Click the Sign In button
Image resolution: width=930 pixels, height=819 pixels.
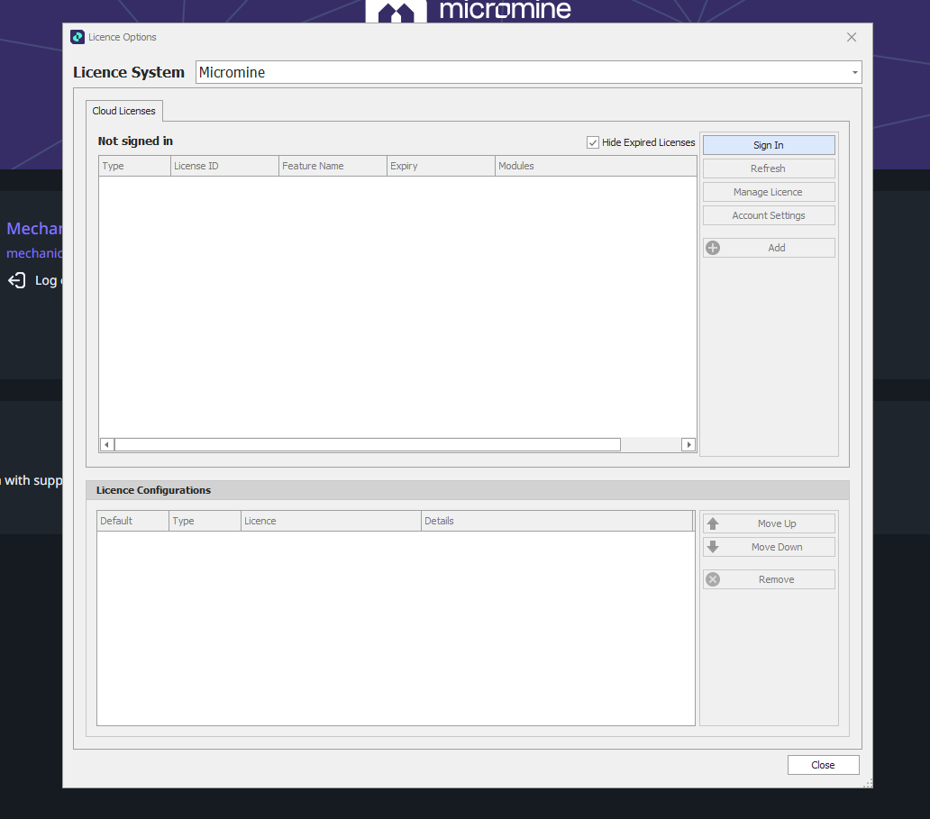pos(769,145)
